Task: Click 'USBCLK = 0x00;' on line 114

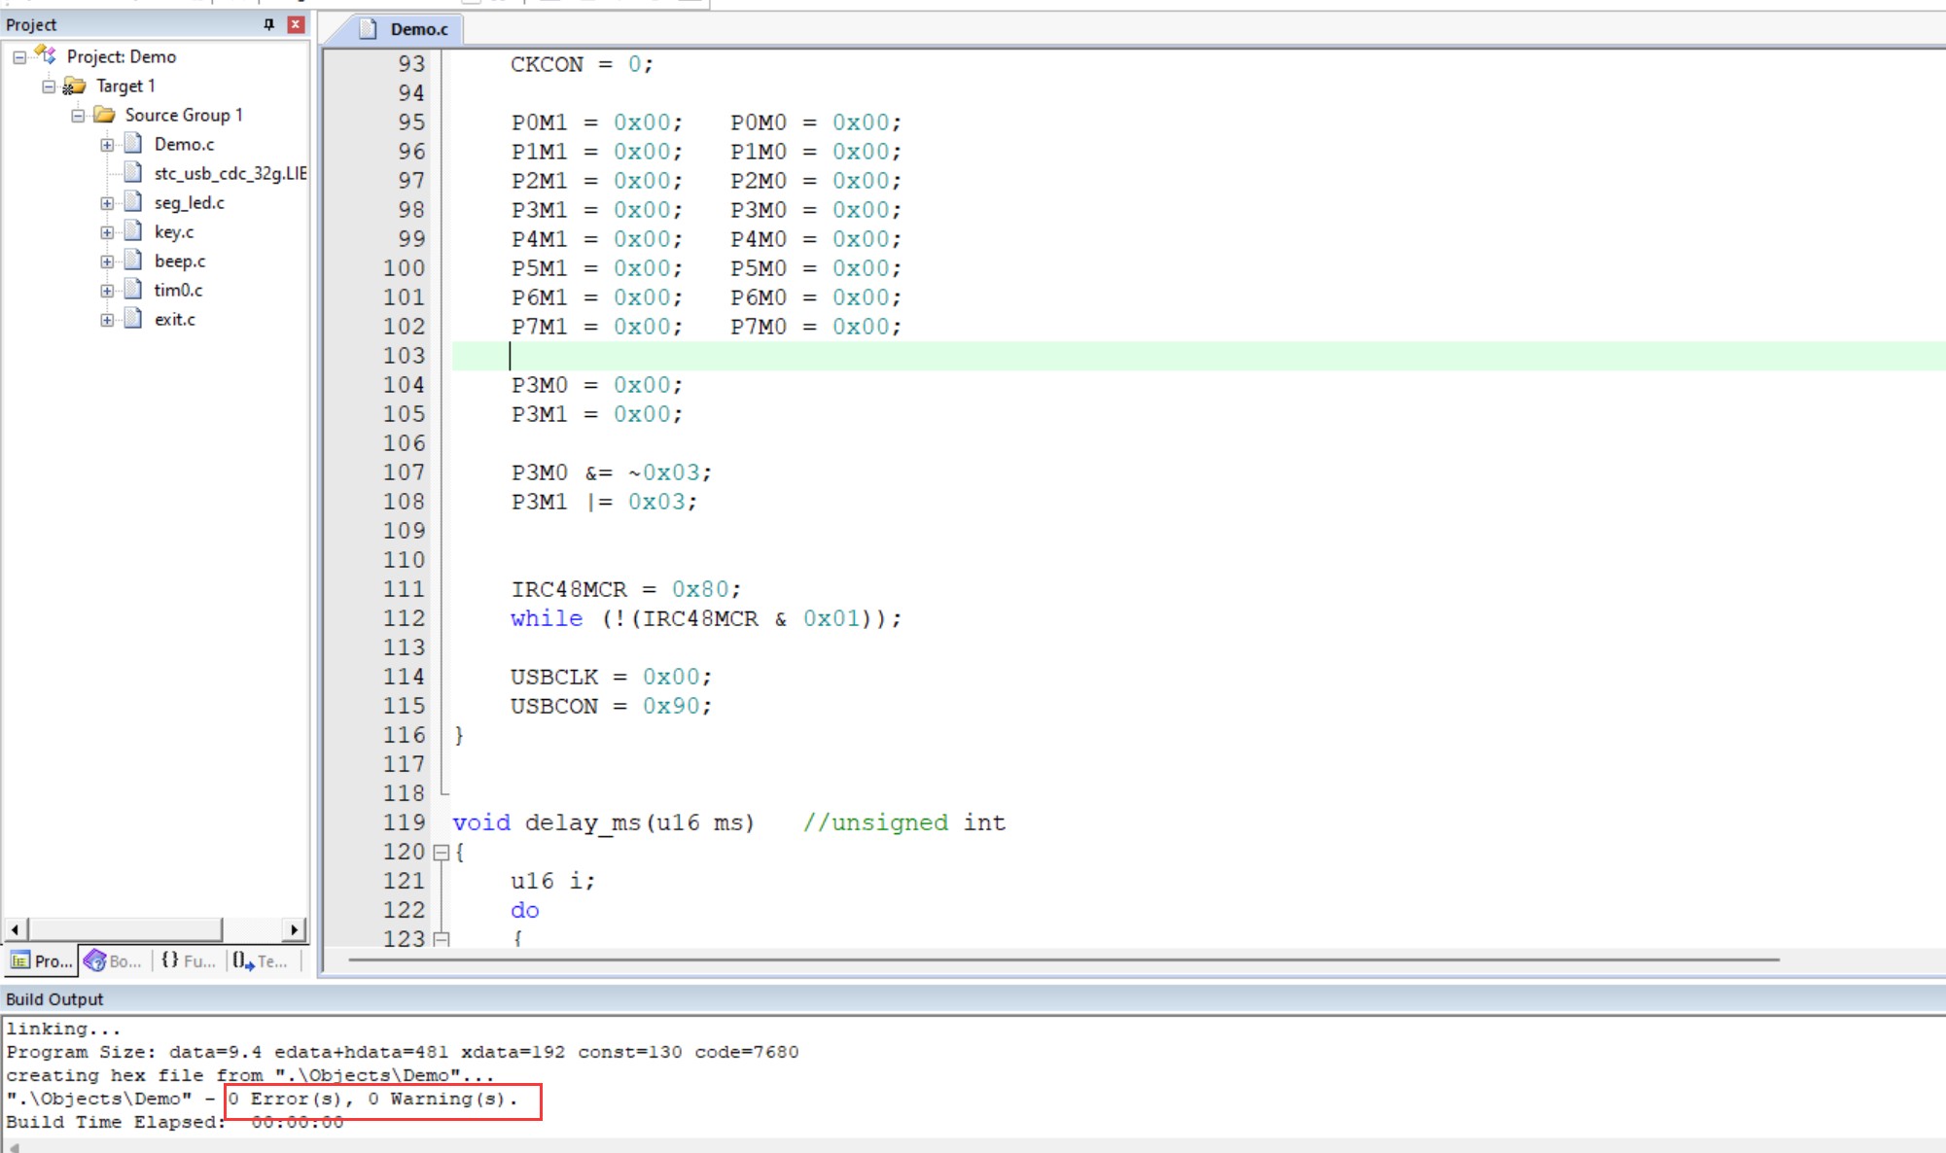Action: 611,677
